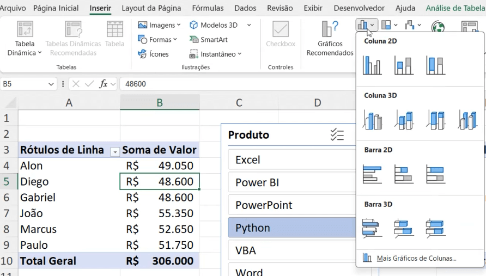Select the 2D Stacked Bar chart

tap(404, 174)
